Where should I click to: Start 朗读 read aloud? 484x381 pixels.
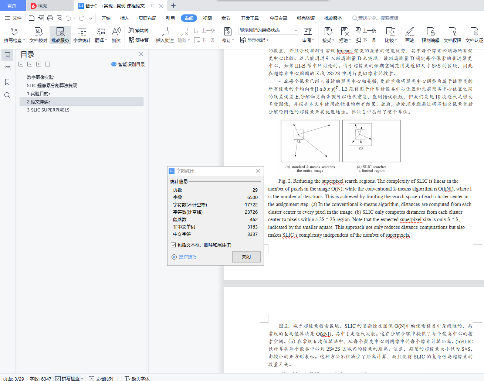(x=116, y=35)
